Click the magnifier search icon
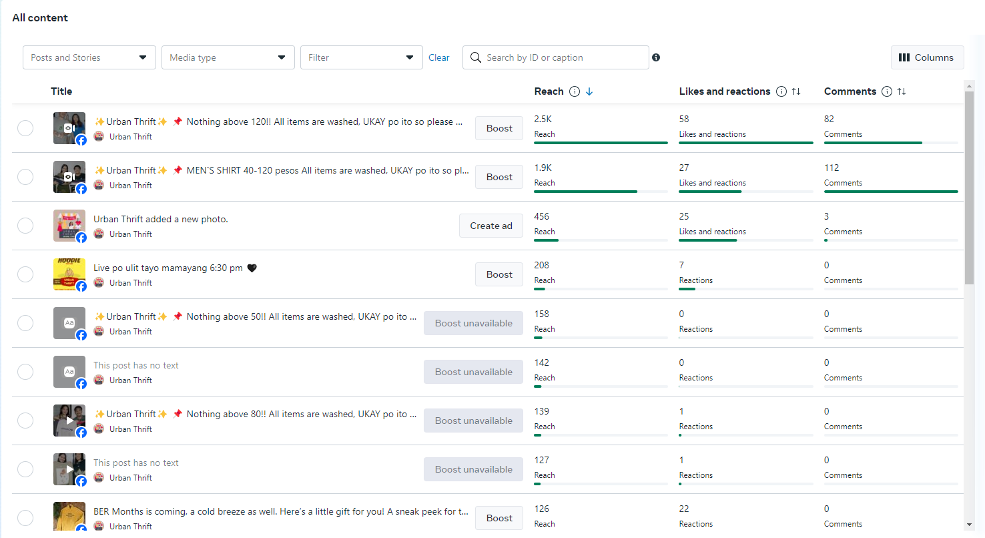The height and width of the screenshot is (538, 985). click(x=476, y=57)
